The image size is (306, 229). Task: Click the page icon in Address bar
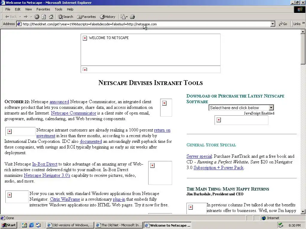pos(19,24)
